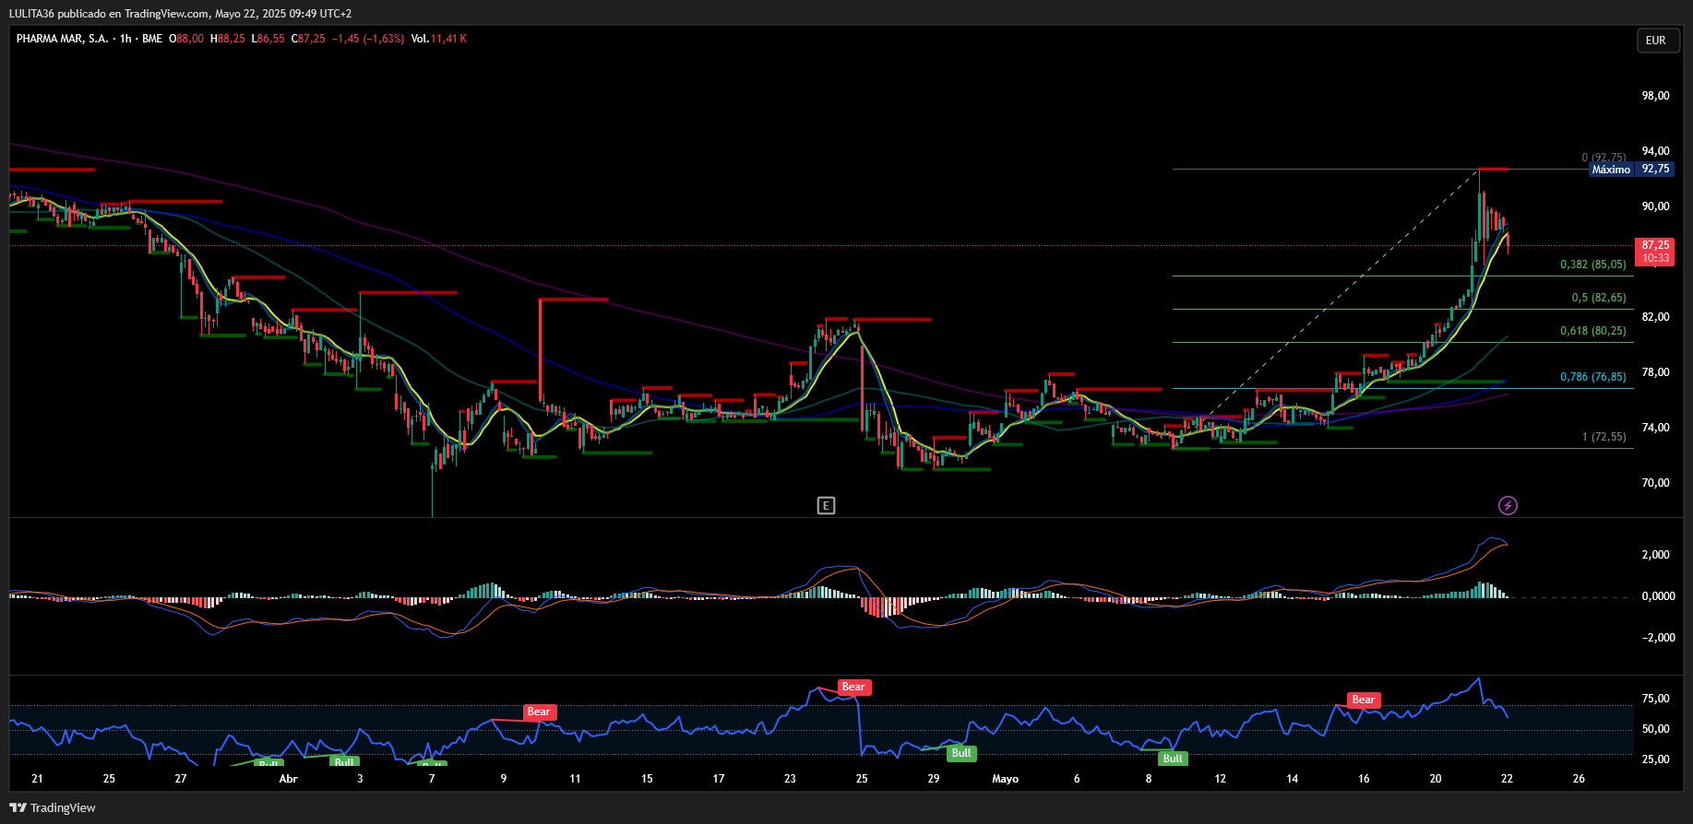Viewport: 1693px width, 824px height.
Task: Click the 'Máximo' 92,75 price label
Action: (1630, 170)
